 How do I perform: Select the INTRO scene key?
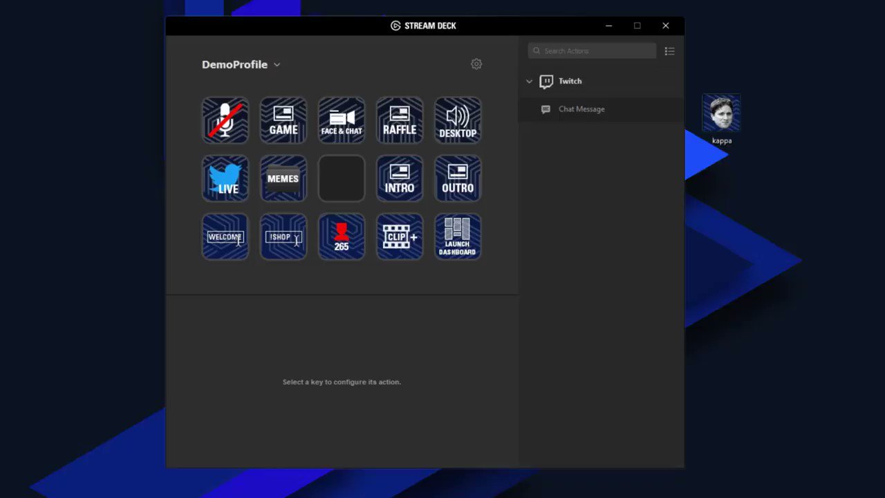(x=400, y=178)
